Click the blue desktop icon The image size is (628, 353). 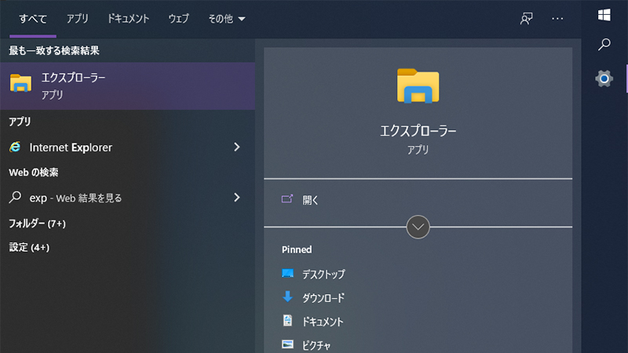coord(287,273)
